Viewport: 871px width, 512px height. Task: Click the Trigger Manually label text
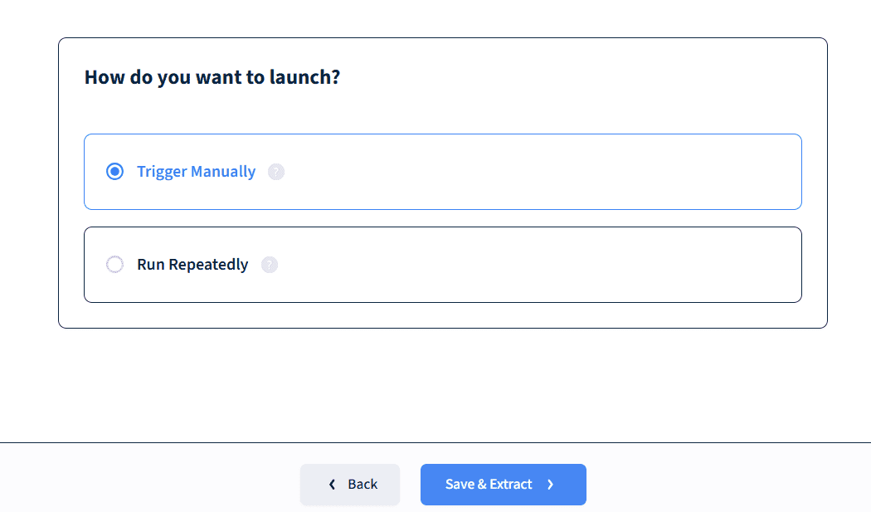click(x=196, y=172)
